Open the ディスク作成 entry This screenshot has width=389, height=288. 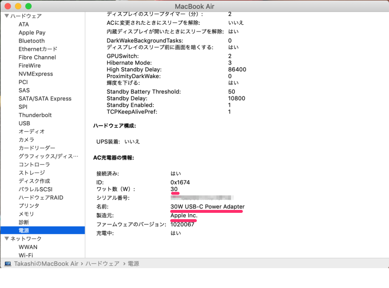coord(34,181)
